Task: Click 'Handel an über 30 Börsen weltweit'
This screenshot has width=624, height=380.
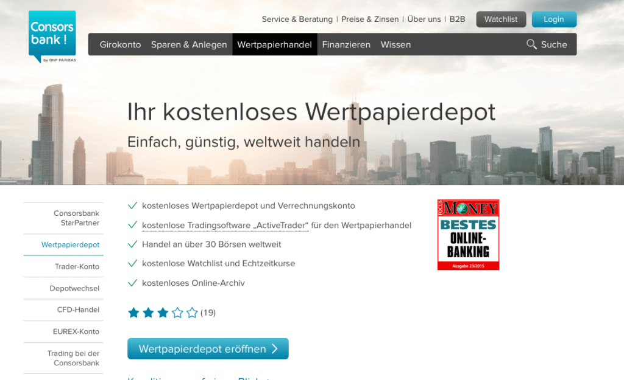Action: tap(211, 244)
